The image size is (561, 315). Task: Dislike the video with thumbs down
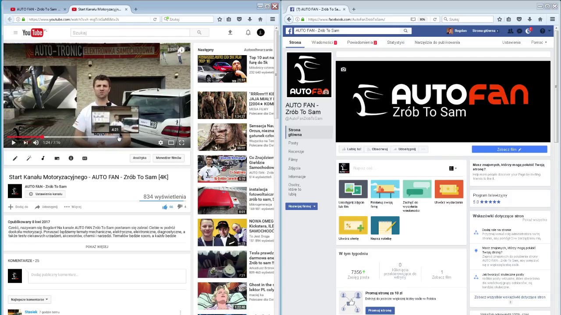pyautogui.click(x=180, y=207)
